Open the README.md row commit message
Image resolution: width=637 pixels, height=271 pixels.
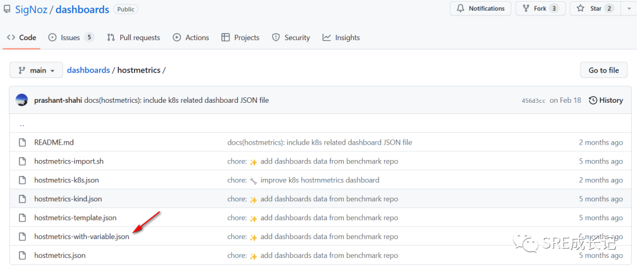pos(320,142)
